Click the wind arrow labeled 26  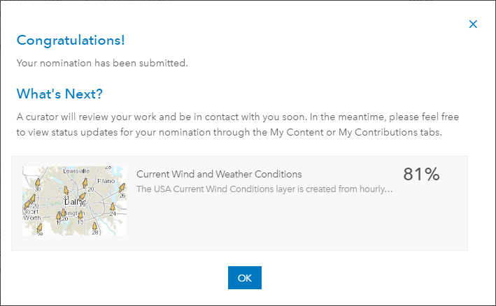pos(120,189)
